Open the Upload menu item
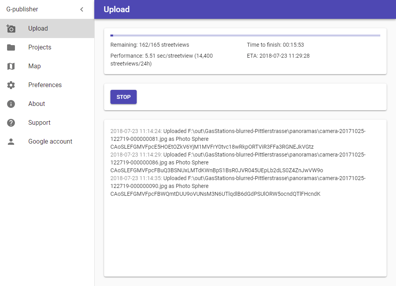The height and width of the screenshot is (286, 396). point(47,29)
